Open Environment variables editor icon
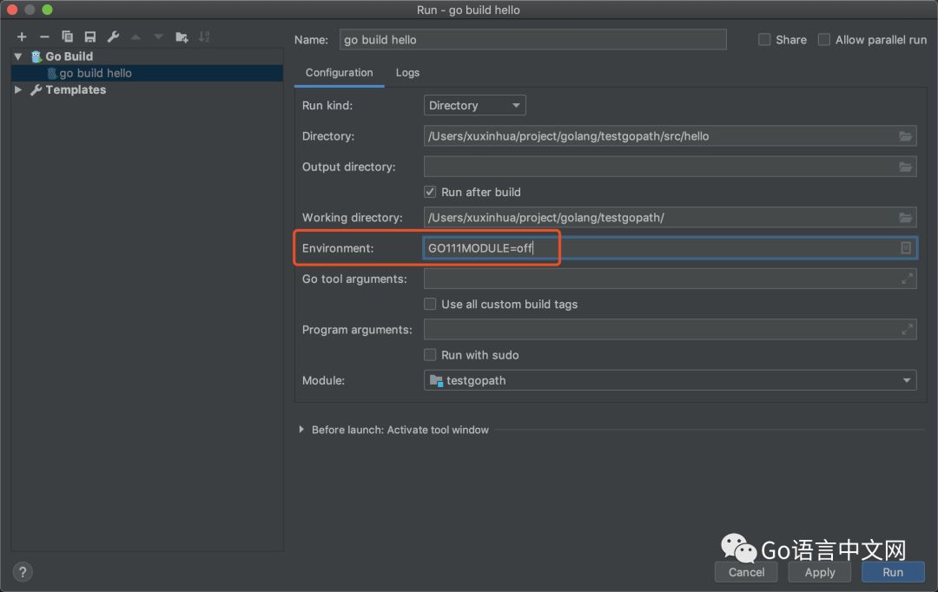The image size is (938, 592). (906, 248)
